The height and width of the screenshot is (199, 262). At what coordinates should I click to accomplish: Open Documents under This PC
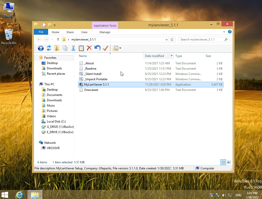tap(54, 95)
